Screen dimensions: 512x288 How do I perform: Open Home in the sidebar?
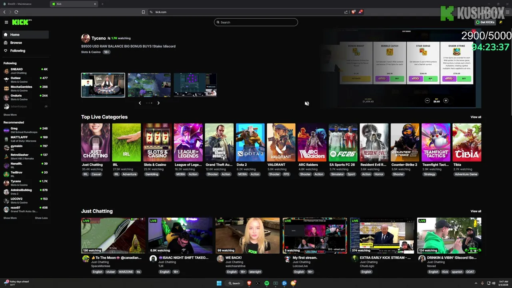coord(25,35)
